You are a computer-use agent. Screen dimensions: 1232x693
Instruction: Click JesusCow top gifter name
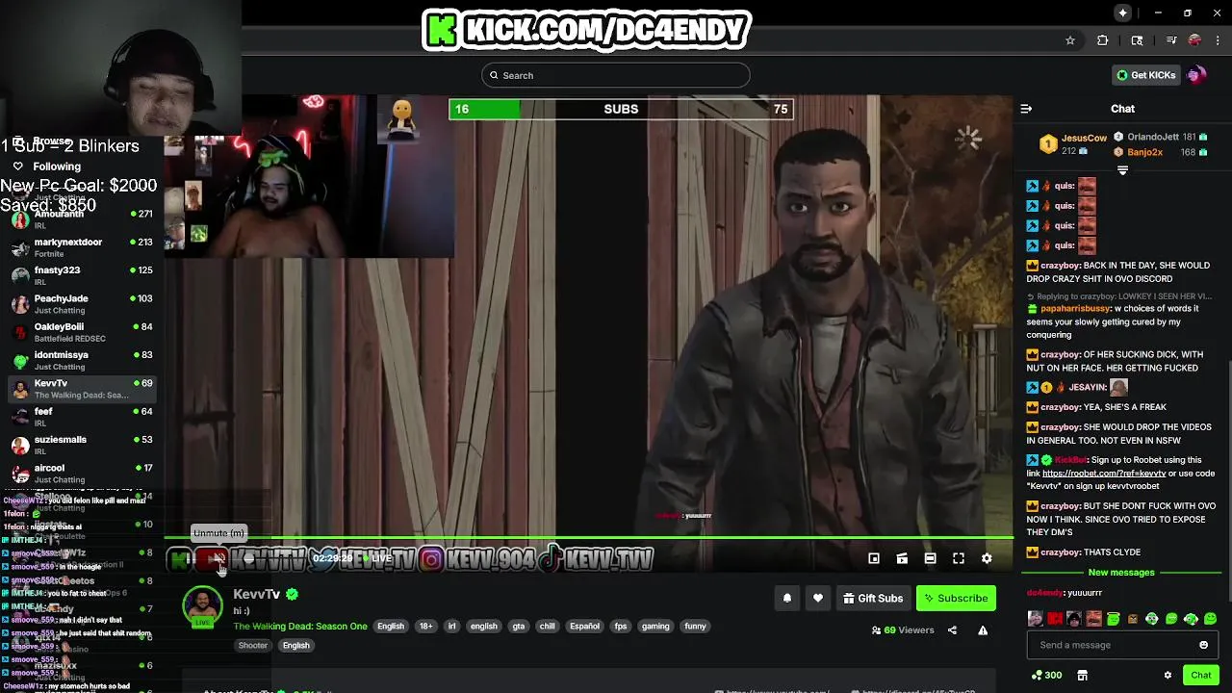point(1084,139)
